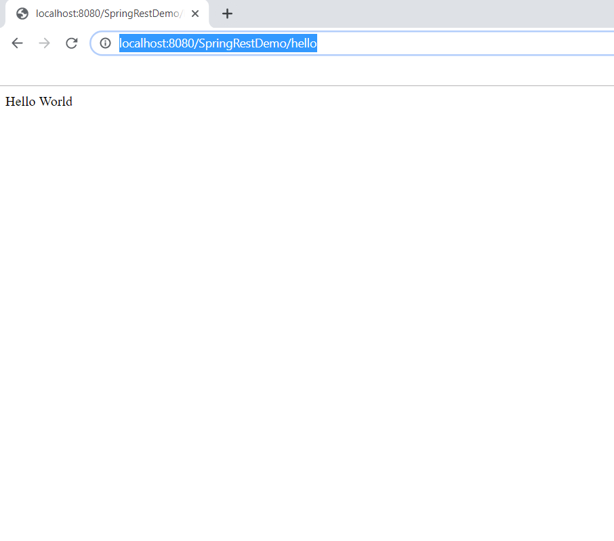The height and width of the screenshot is (541, 614).
Task: Go back using the back arrow
Action: pos(18,43)
